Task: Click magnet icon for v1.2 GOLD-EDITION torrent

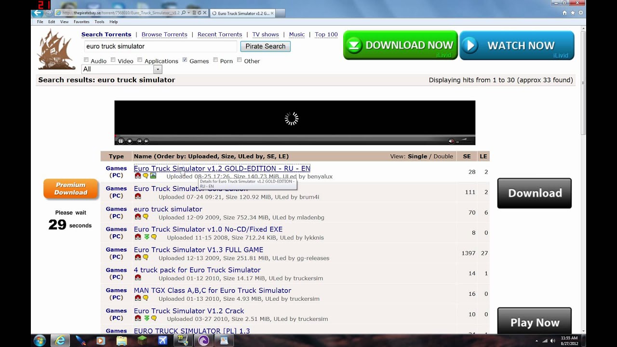Action: coord(138,176)
